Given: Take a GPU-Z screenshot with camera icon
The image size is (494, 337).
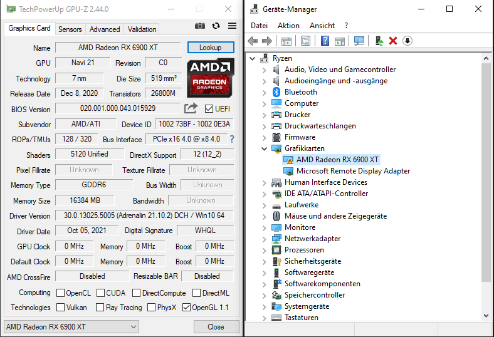Looking at the screenshot, I should [x=200, y=26].
